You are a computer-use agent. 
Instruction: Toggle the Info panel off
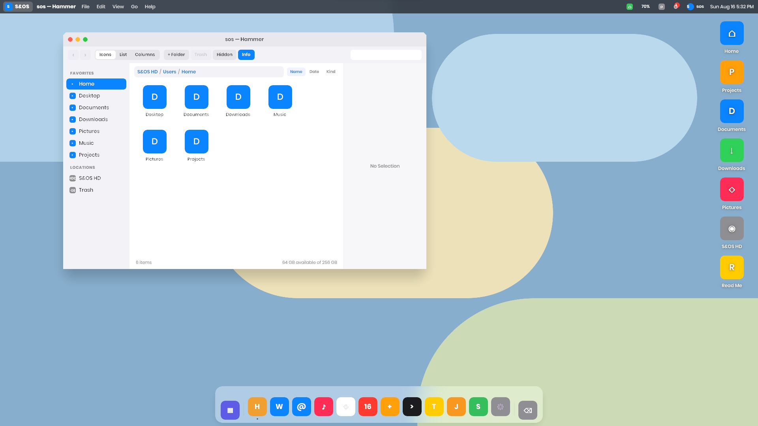(246, 55)
